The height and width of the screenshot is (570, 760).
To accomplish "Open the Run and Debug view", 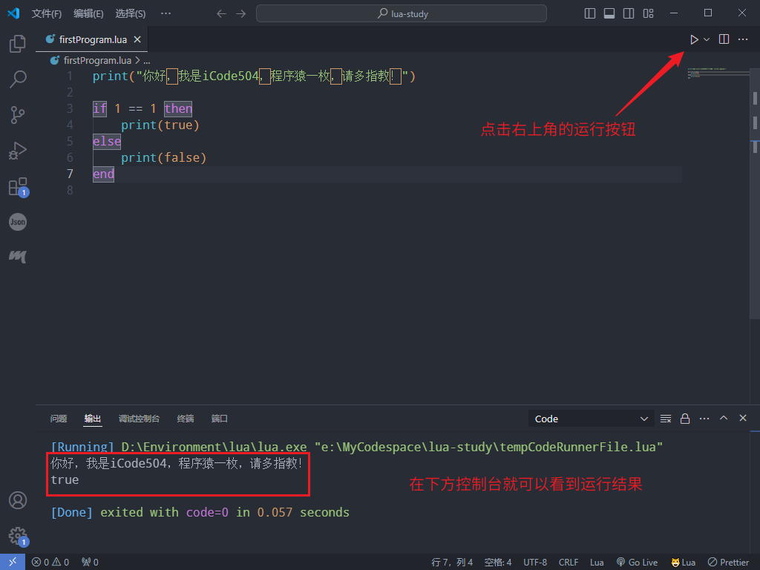I will pos(18,151).
